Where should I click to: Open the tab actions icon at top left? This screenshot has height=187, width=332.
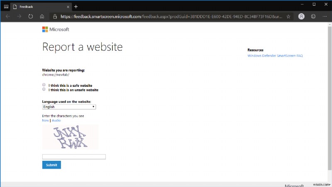6,7
